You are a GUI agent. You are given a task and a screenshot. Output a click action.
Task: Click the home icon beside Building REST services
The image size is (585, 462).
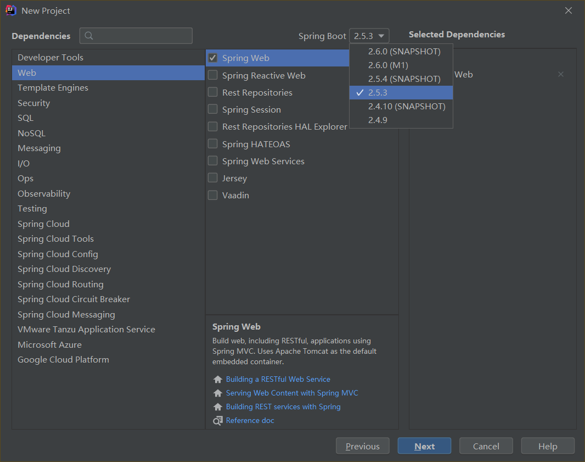pyautogui.click(x=218, y=407)
